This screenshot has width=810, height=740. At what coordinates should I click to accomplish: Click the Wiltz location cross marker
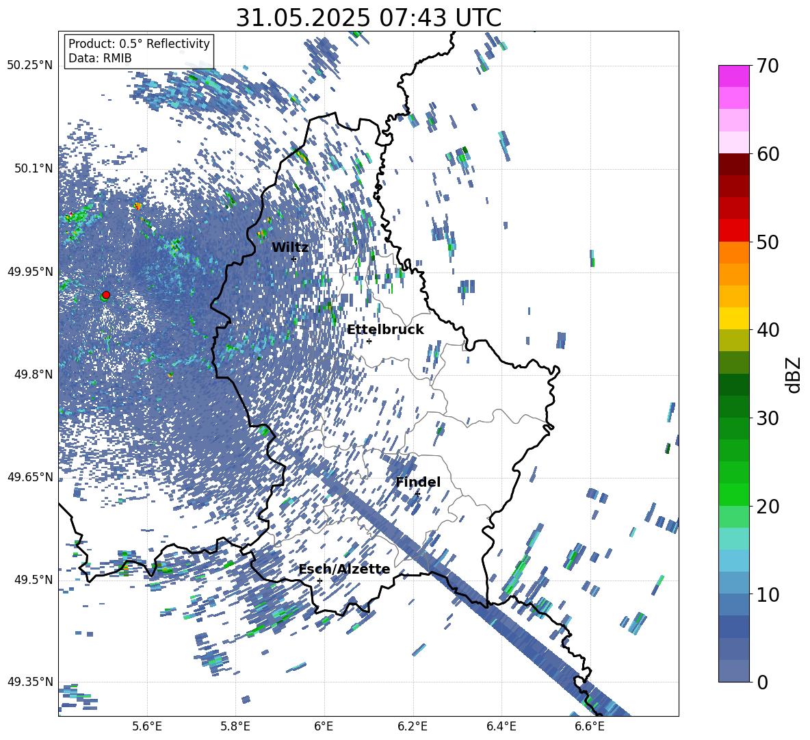click(294, 259)
